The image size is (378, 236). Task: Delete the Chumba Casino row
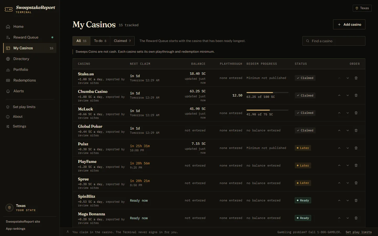click(x=356, y=95)
